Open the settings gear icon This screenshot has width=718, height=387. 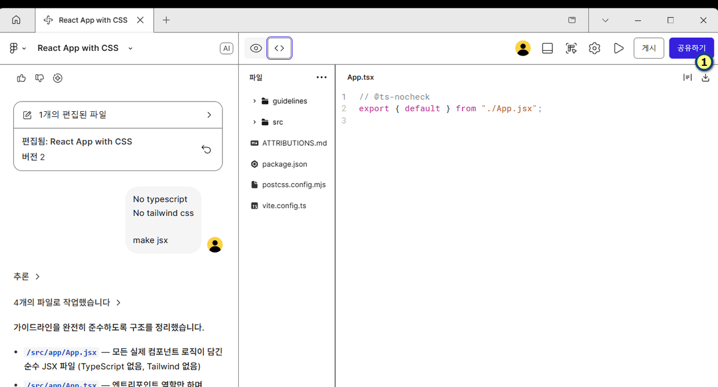point(594,48)
